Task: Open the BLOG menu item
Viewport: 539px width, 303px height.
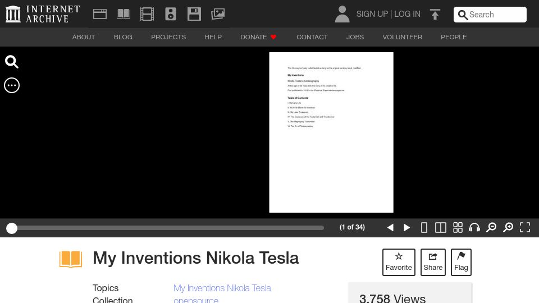Action: tap(123, 37)
